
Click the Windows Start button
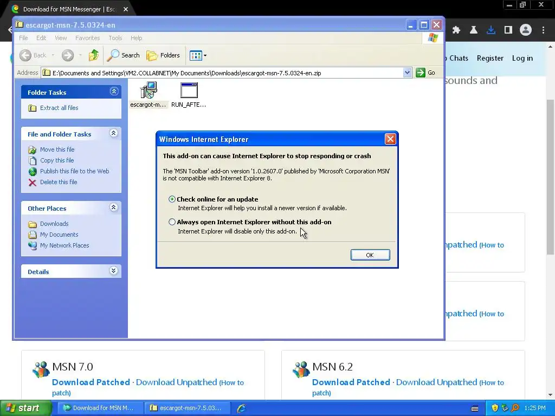point(25,408)
